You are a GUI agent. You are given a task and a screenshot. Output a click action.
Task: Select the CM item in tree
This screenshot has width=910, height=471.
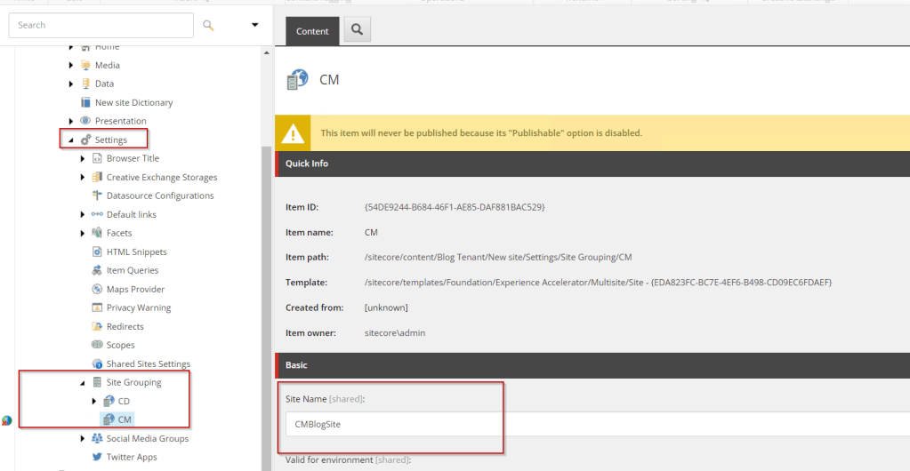tap(125, 419)
